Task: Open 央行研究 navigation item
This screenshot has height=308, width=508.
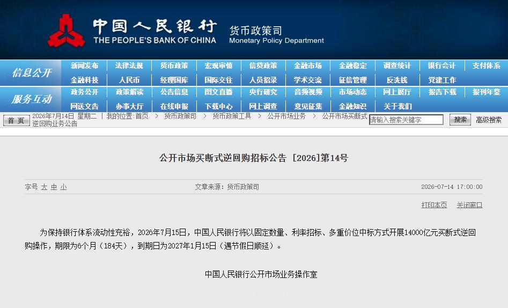Action: pos(263,92)
